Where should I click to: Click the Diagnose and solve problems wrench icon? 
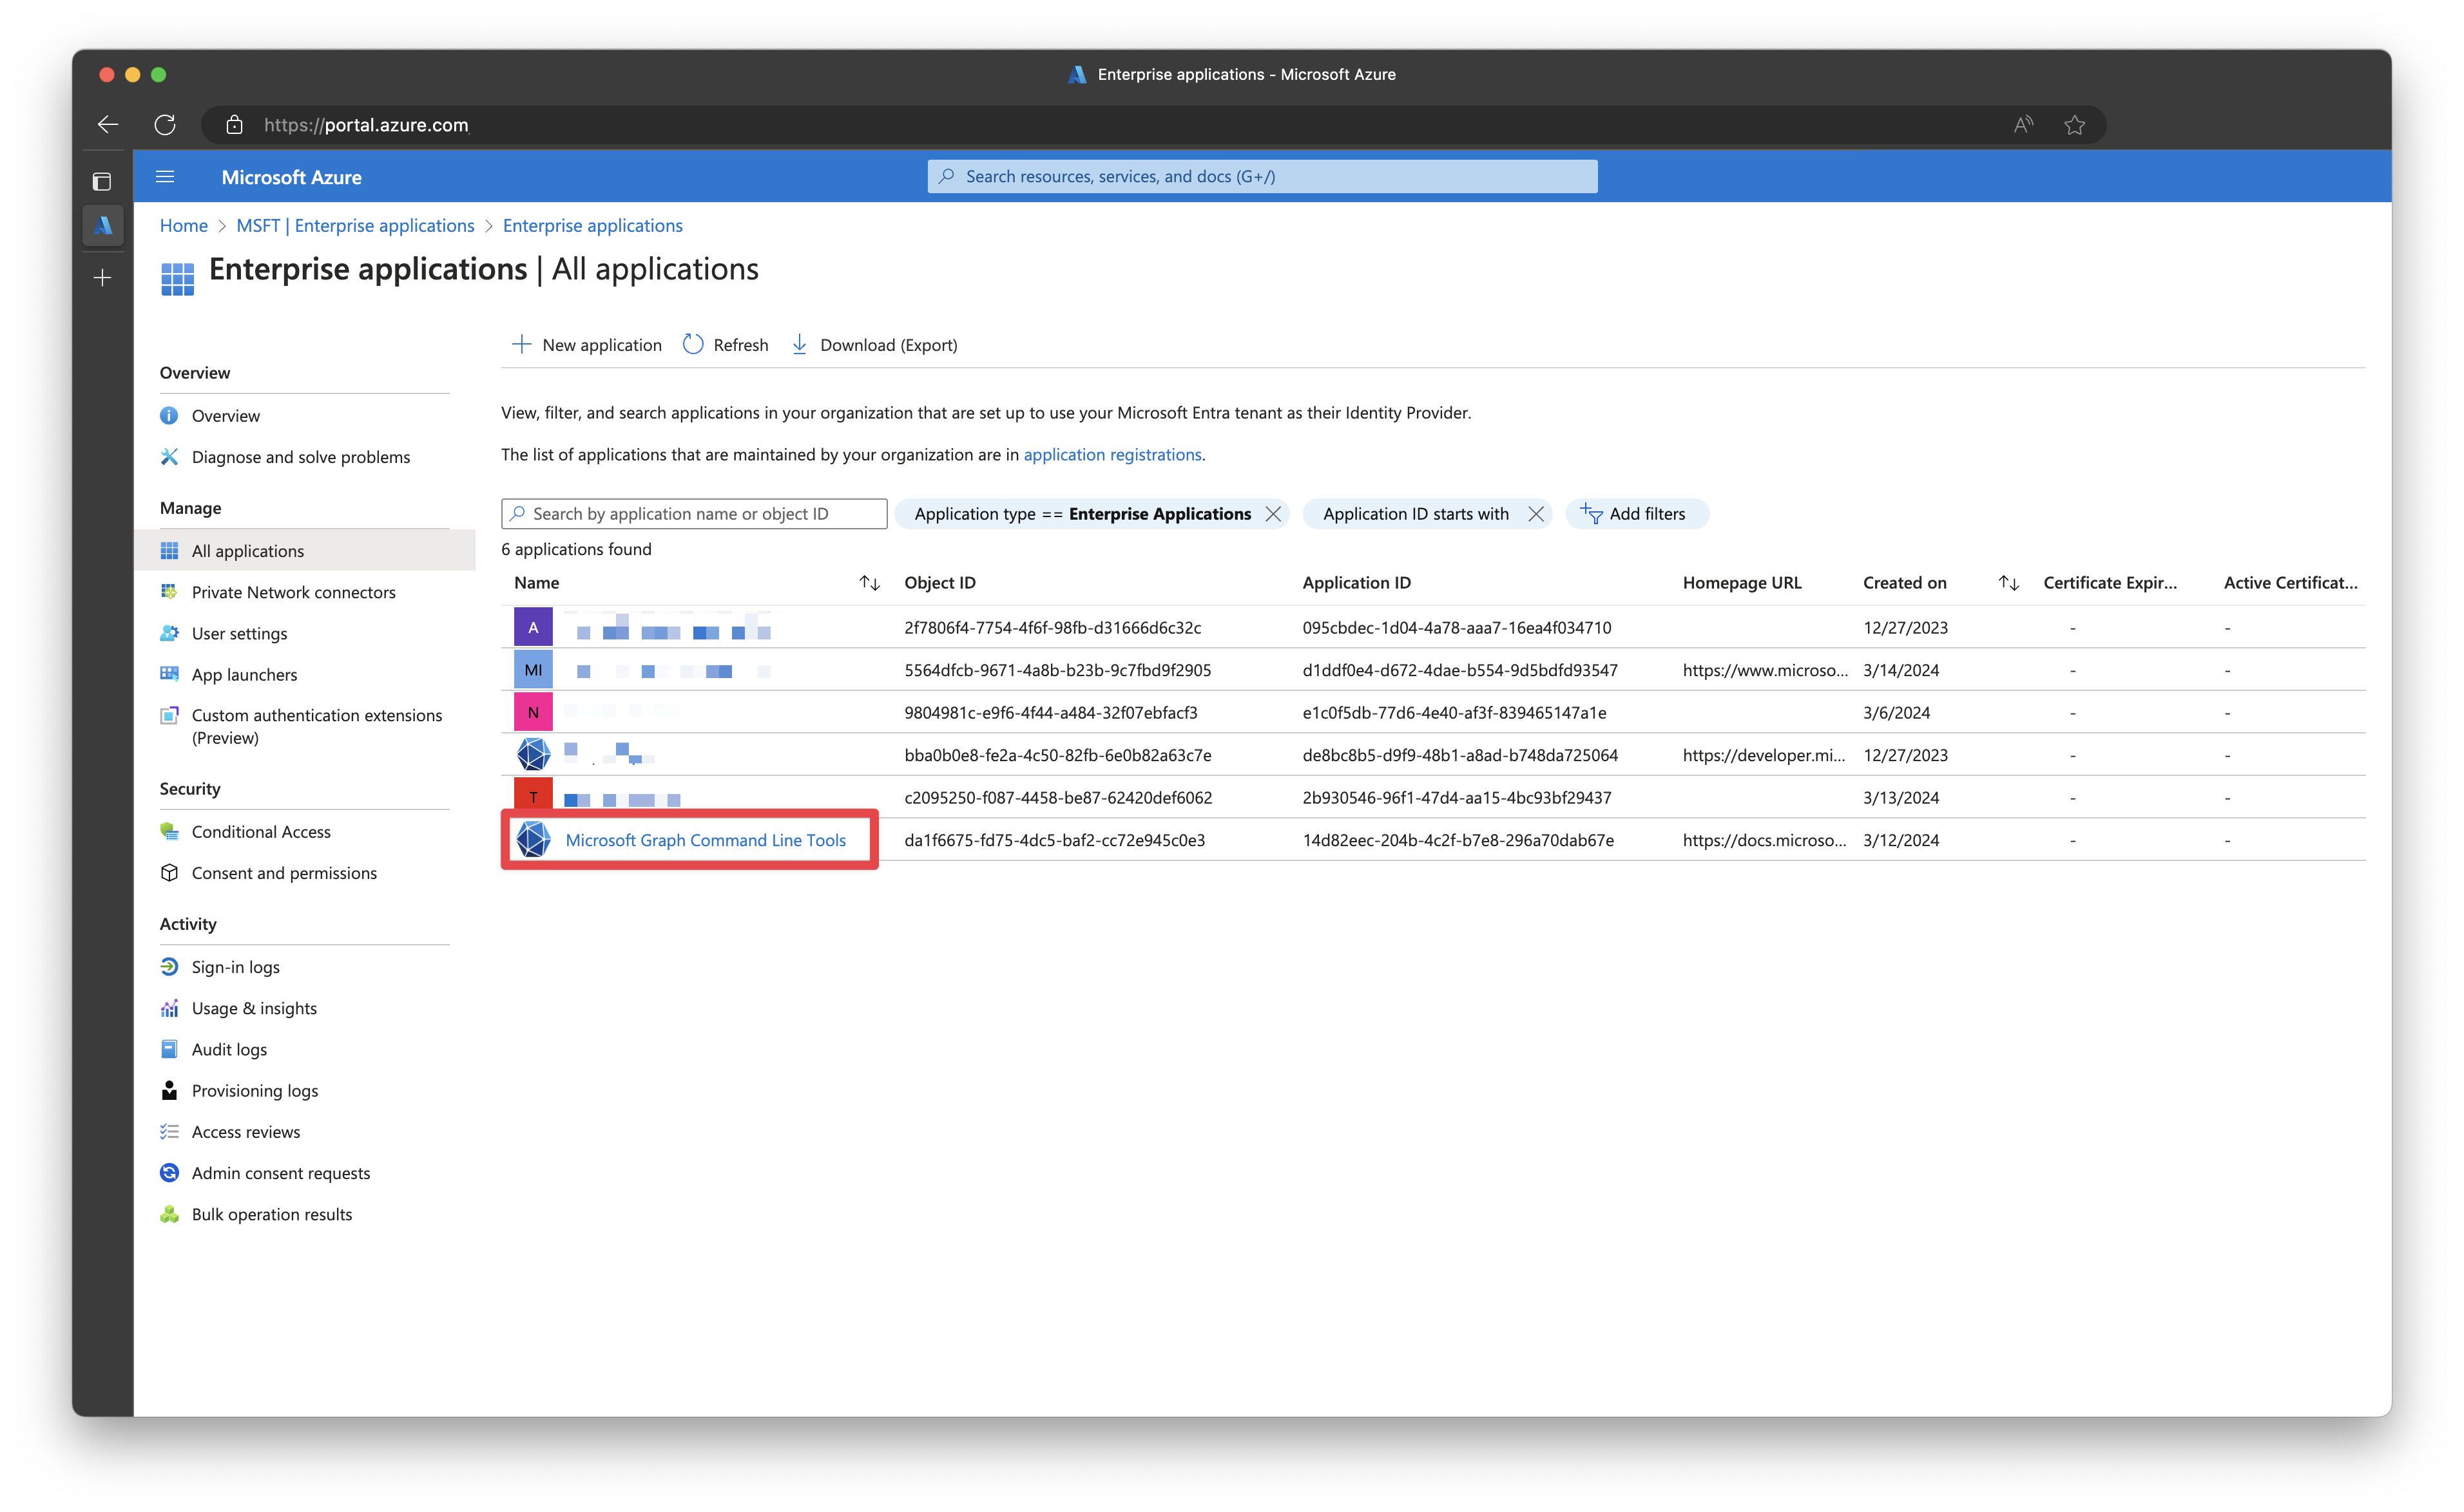click(169, 456)
